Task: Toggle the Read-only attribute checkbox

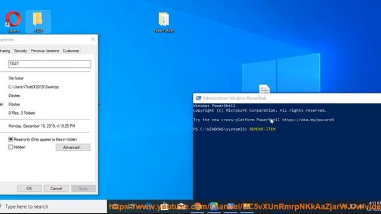Action: point(11,139)
